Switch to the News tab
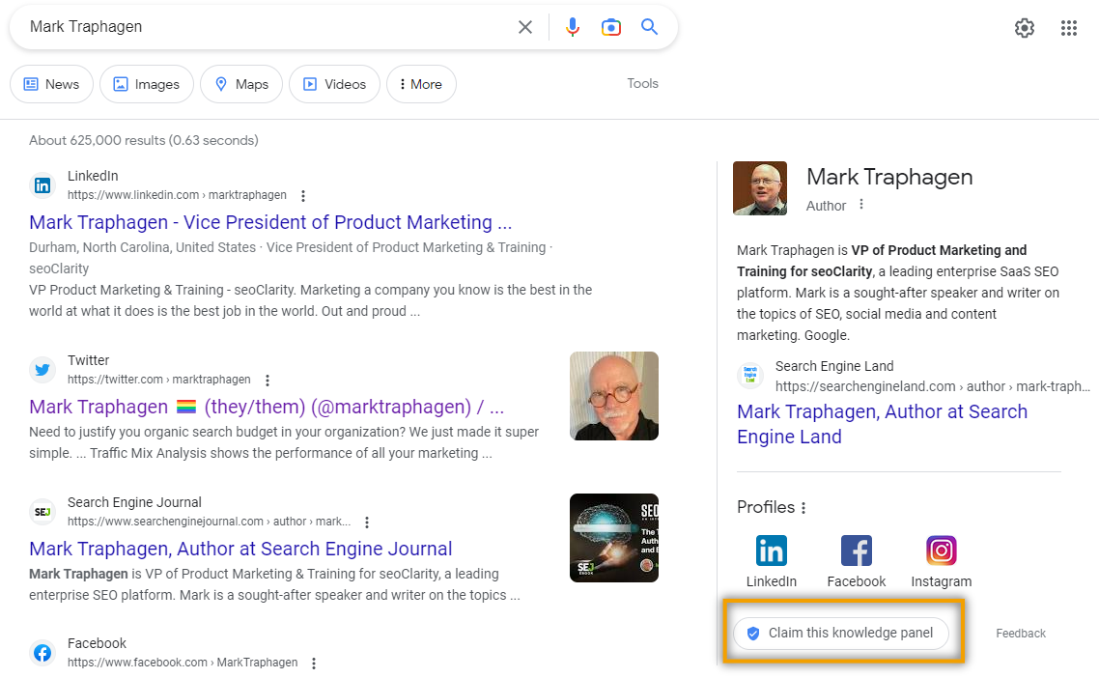 [51, 84]
